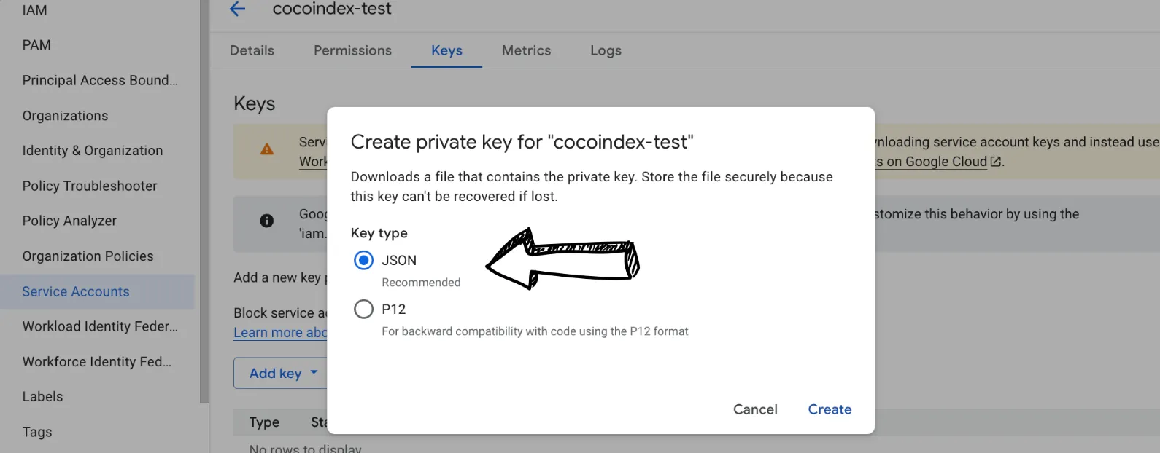This screenshot has width=1160, height=453.
Task: Navigate to IAM in the sidebar
Action: coord(34,9)
